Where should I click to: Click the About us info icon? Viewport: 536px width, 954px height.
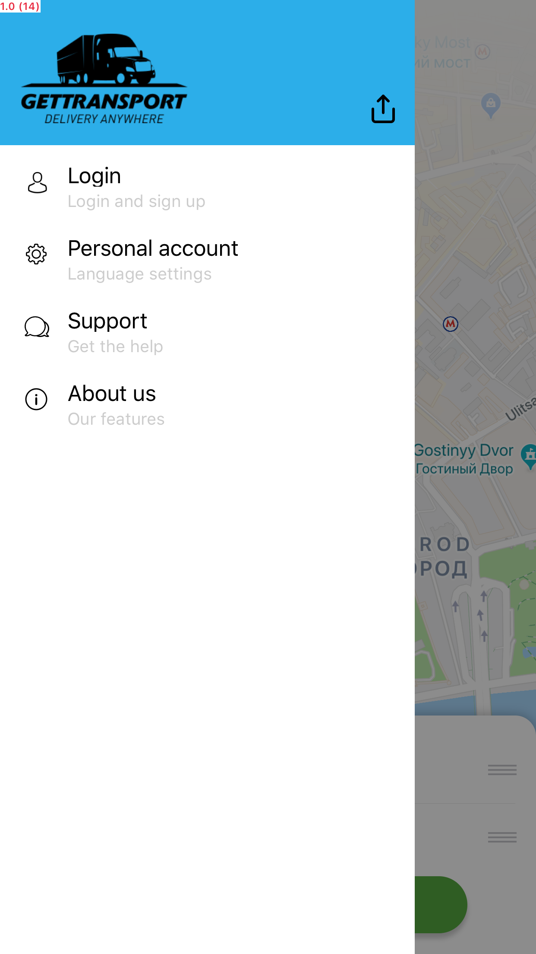tap(36, 399)
